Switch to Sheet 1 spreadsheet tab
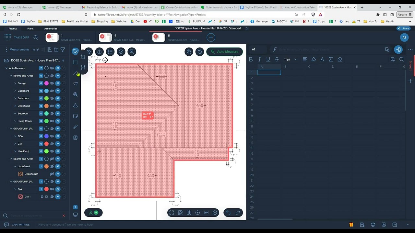 [x=410, y=66]
